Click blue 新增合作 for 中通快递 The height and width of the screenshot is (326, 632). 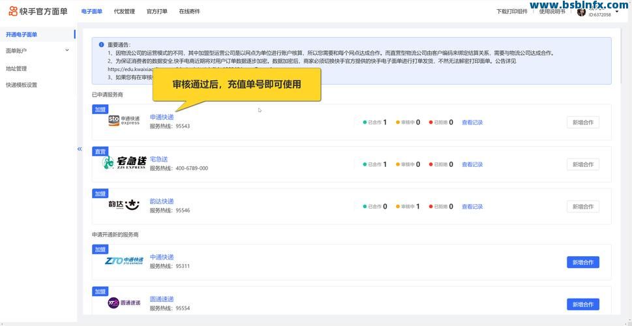click(x=583, y=262)
